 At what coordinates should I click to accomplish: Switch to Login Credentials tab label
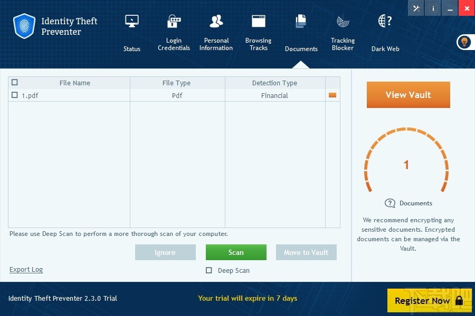pos(174,44)
